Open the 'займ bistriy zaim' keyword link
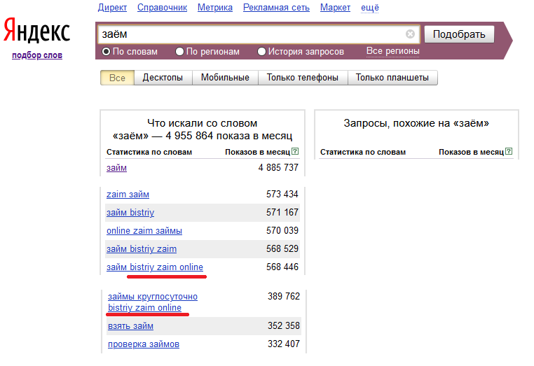This screenshot has width=534, height=366. point(142,249)
